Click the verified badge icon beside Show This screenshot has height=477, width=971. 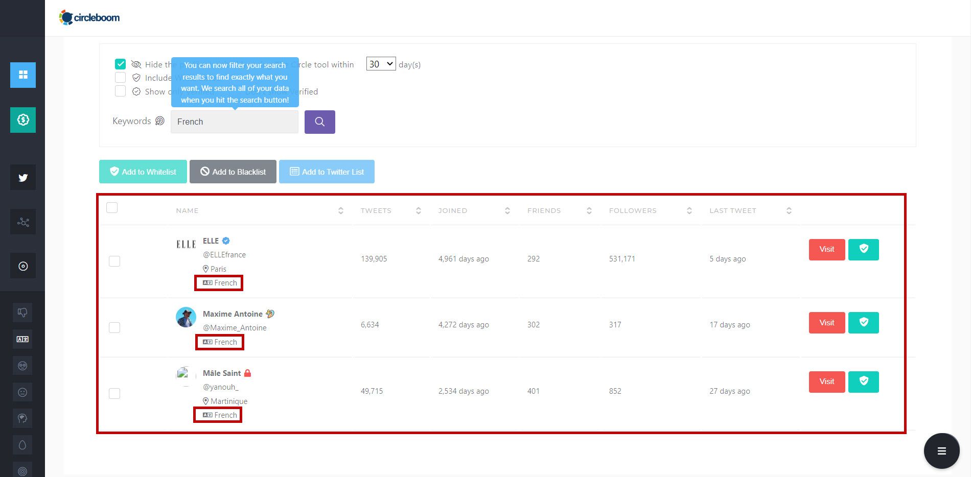136,91
